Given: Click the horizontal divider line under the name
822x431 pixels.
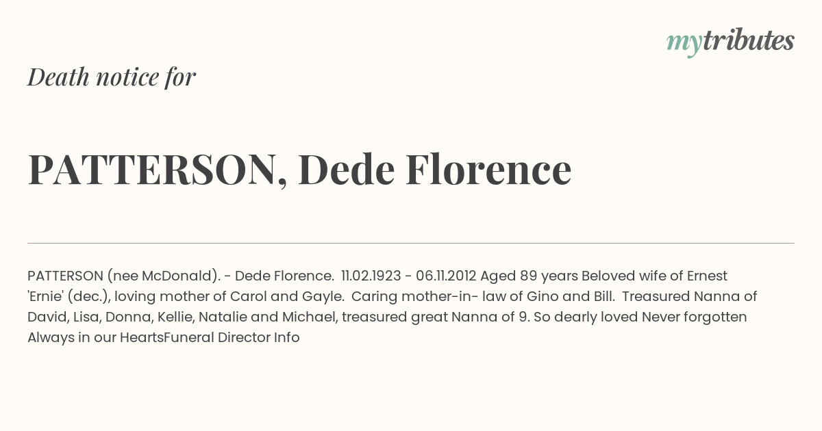Looking at the screenshot, I should click(411, 243).
